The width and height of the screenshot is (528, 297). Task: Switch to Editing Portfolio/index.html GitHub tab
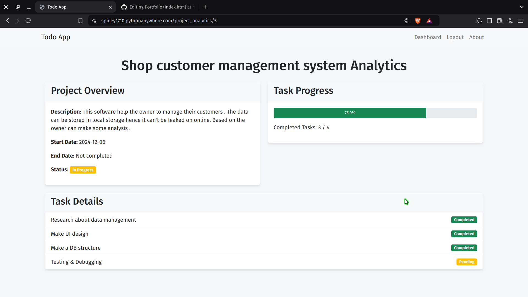click(158, 7)
